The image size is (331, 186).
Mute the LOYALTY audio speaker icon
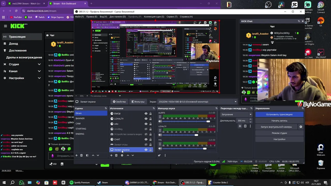click(160, 135)
